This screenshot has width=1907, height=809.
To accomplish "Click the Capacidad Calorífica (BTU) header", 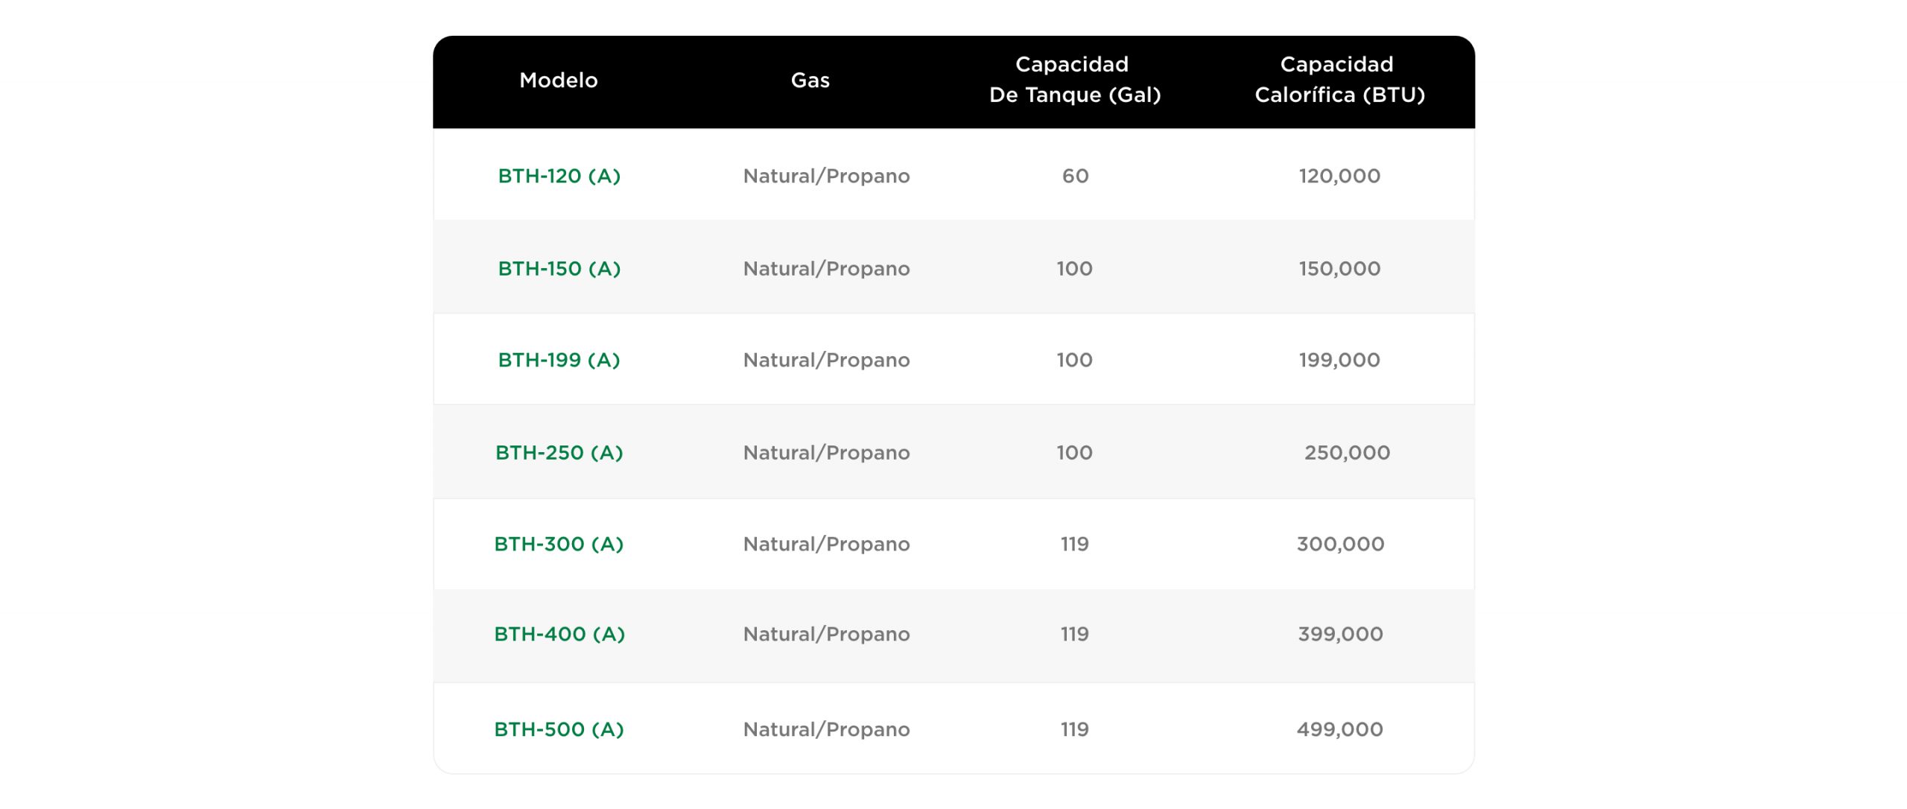I will pos(1339,80).
